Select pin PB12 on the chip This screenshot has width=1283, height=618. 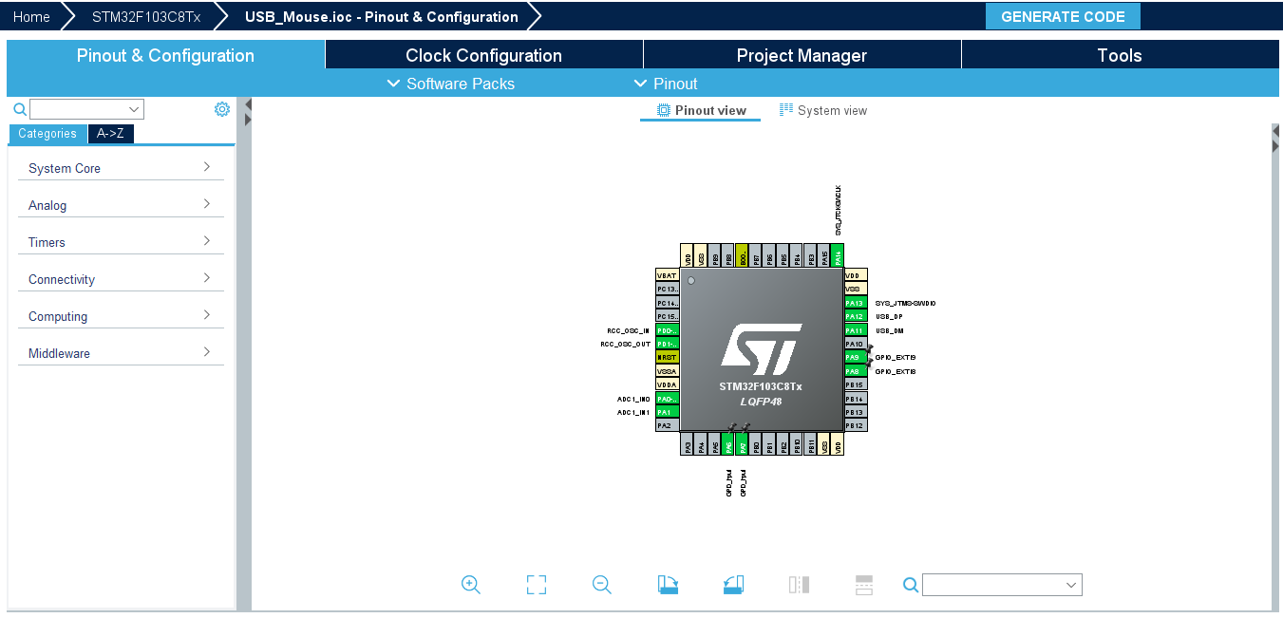[x=855, y=425]
